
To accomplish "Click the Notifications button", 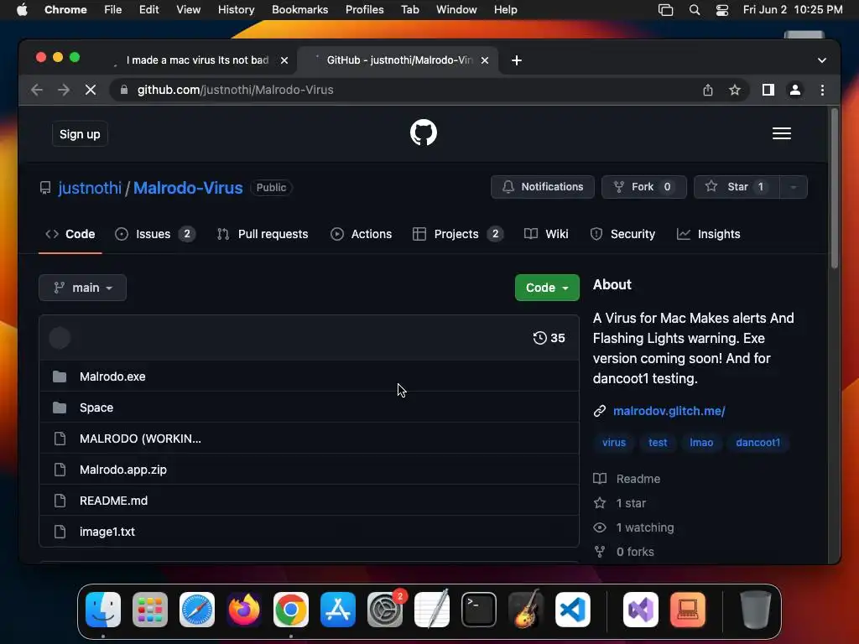I will tap(543, 187).
